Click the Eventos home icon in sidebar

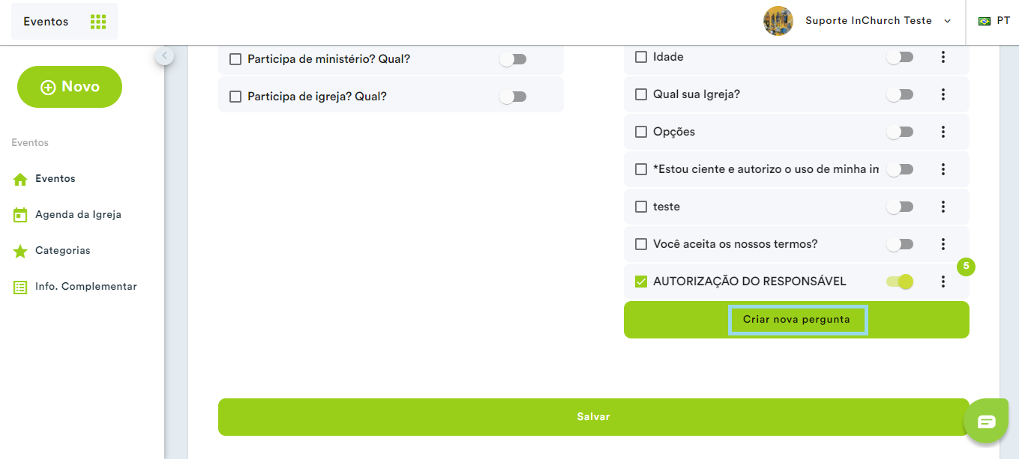pyautogui.click(x=20, y=179)
